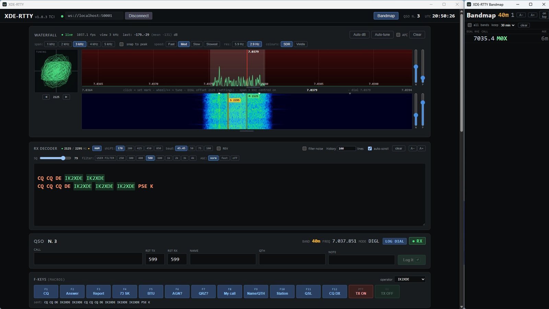Toggle HAM mode button

pyautogui.click(x=97, y=148)
